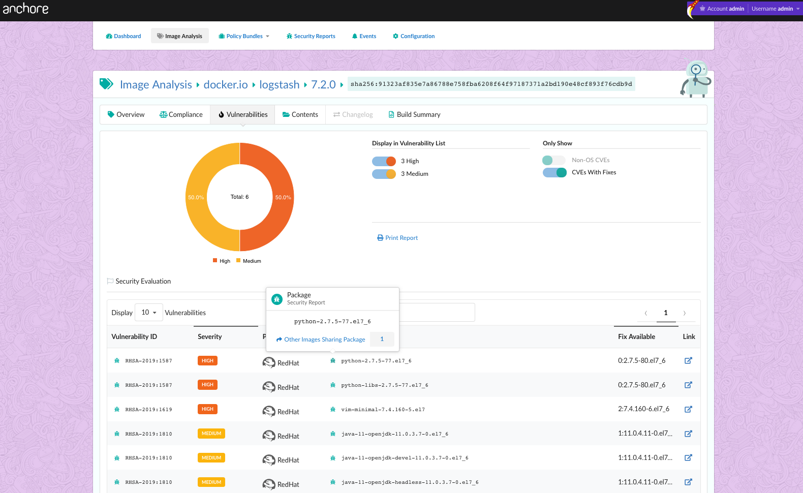The width and height of the screenshot is (803, 493).
Task: Click the RedHat feed icon in python-libs row
Action: pyautogui.click(x=269, y=387)
